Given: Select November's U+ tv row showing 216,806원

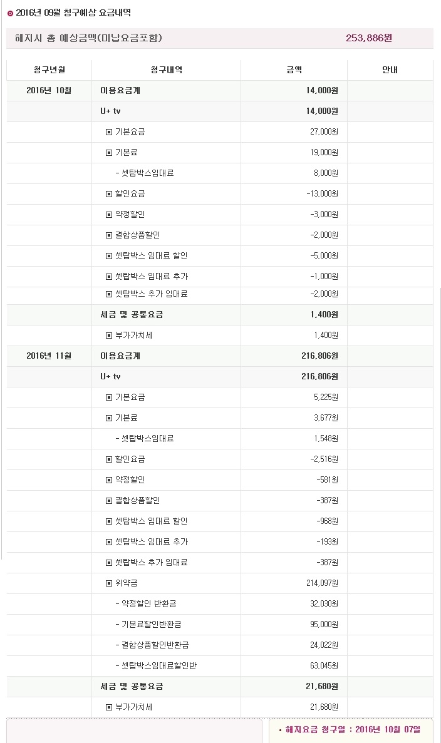Looking at the screenshot, I should [219, 377].
